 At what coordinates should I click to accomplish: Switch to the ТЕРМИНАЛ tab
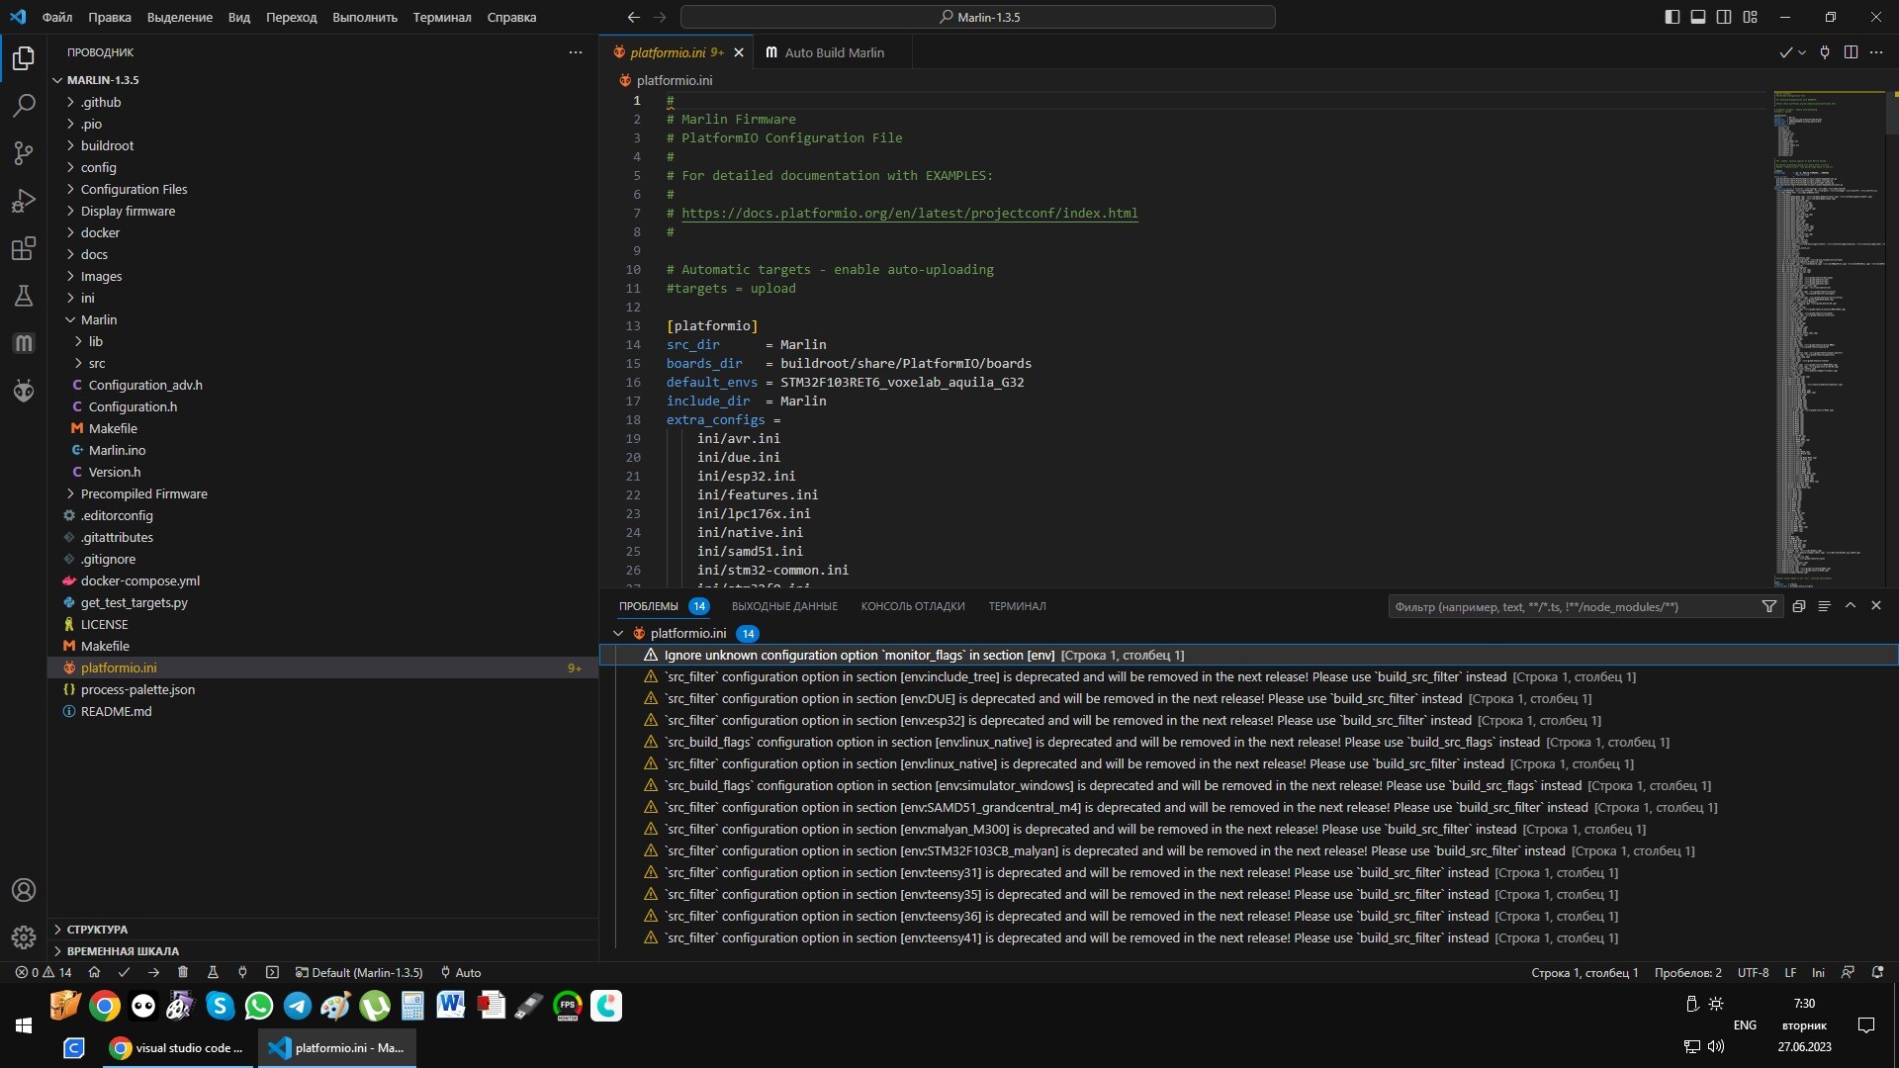(x=1016, y=605)
